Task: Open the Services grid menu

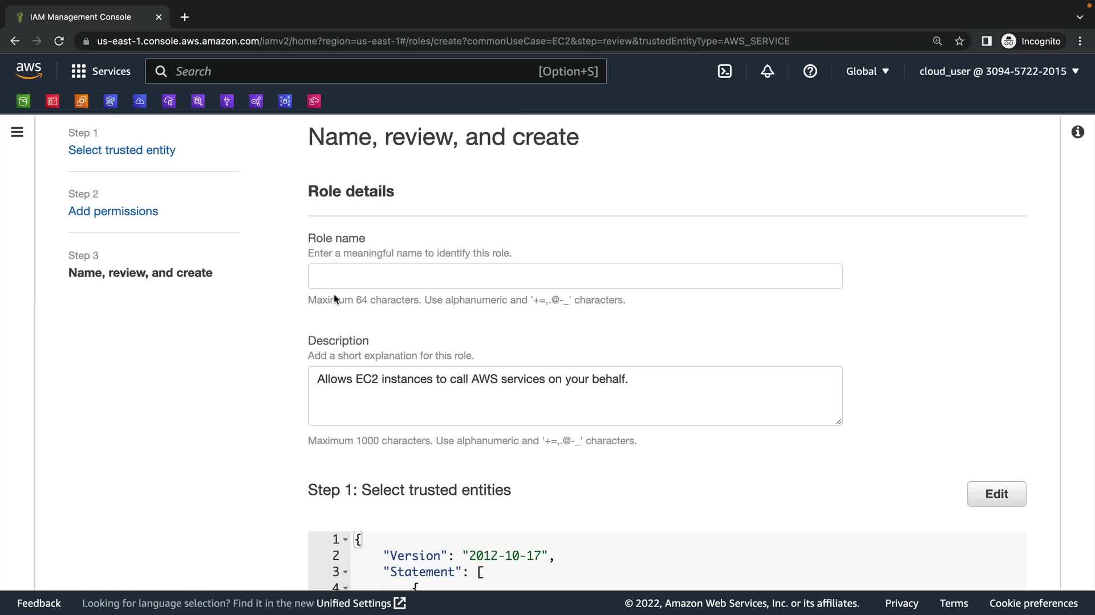Action: [101, 71]
